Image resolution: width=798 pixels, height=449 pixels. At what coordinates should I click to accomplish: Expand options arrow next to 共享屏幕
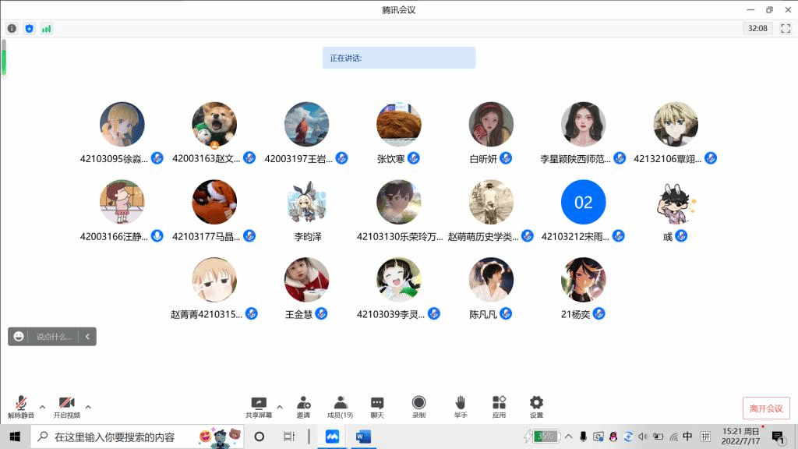[280, 407]
